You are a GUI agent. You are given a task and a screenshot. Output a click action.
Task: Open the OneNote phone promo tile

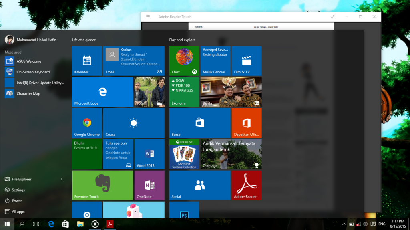tap(118, 154)
